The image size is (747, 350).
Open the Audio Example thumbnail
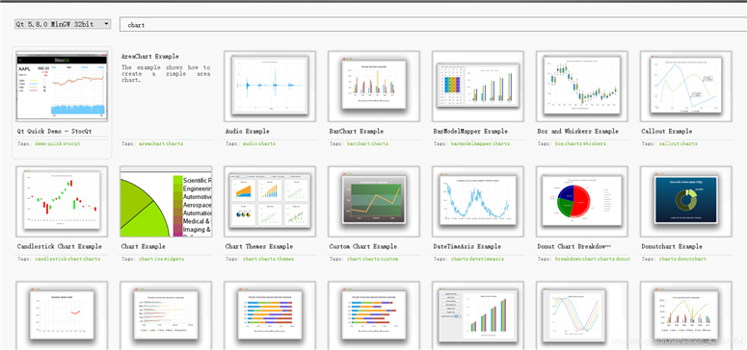point(270,87)
